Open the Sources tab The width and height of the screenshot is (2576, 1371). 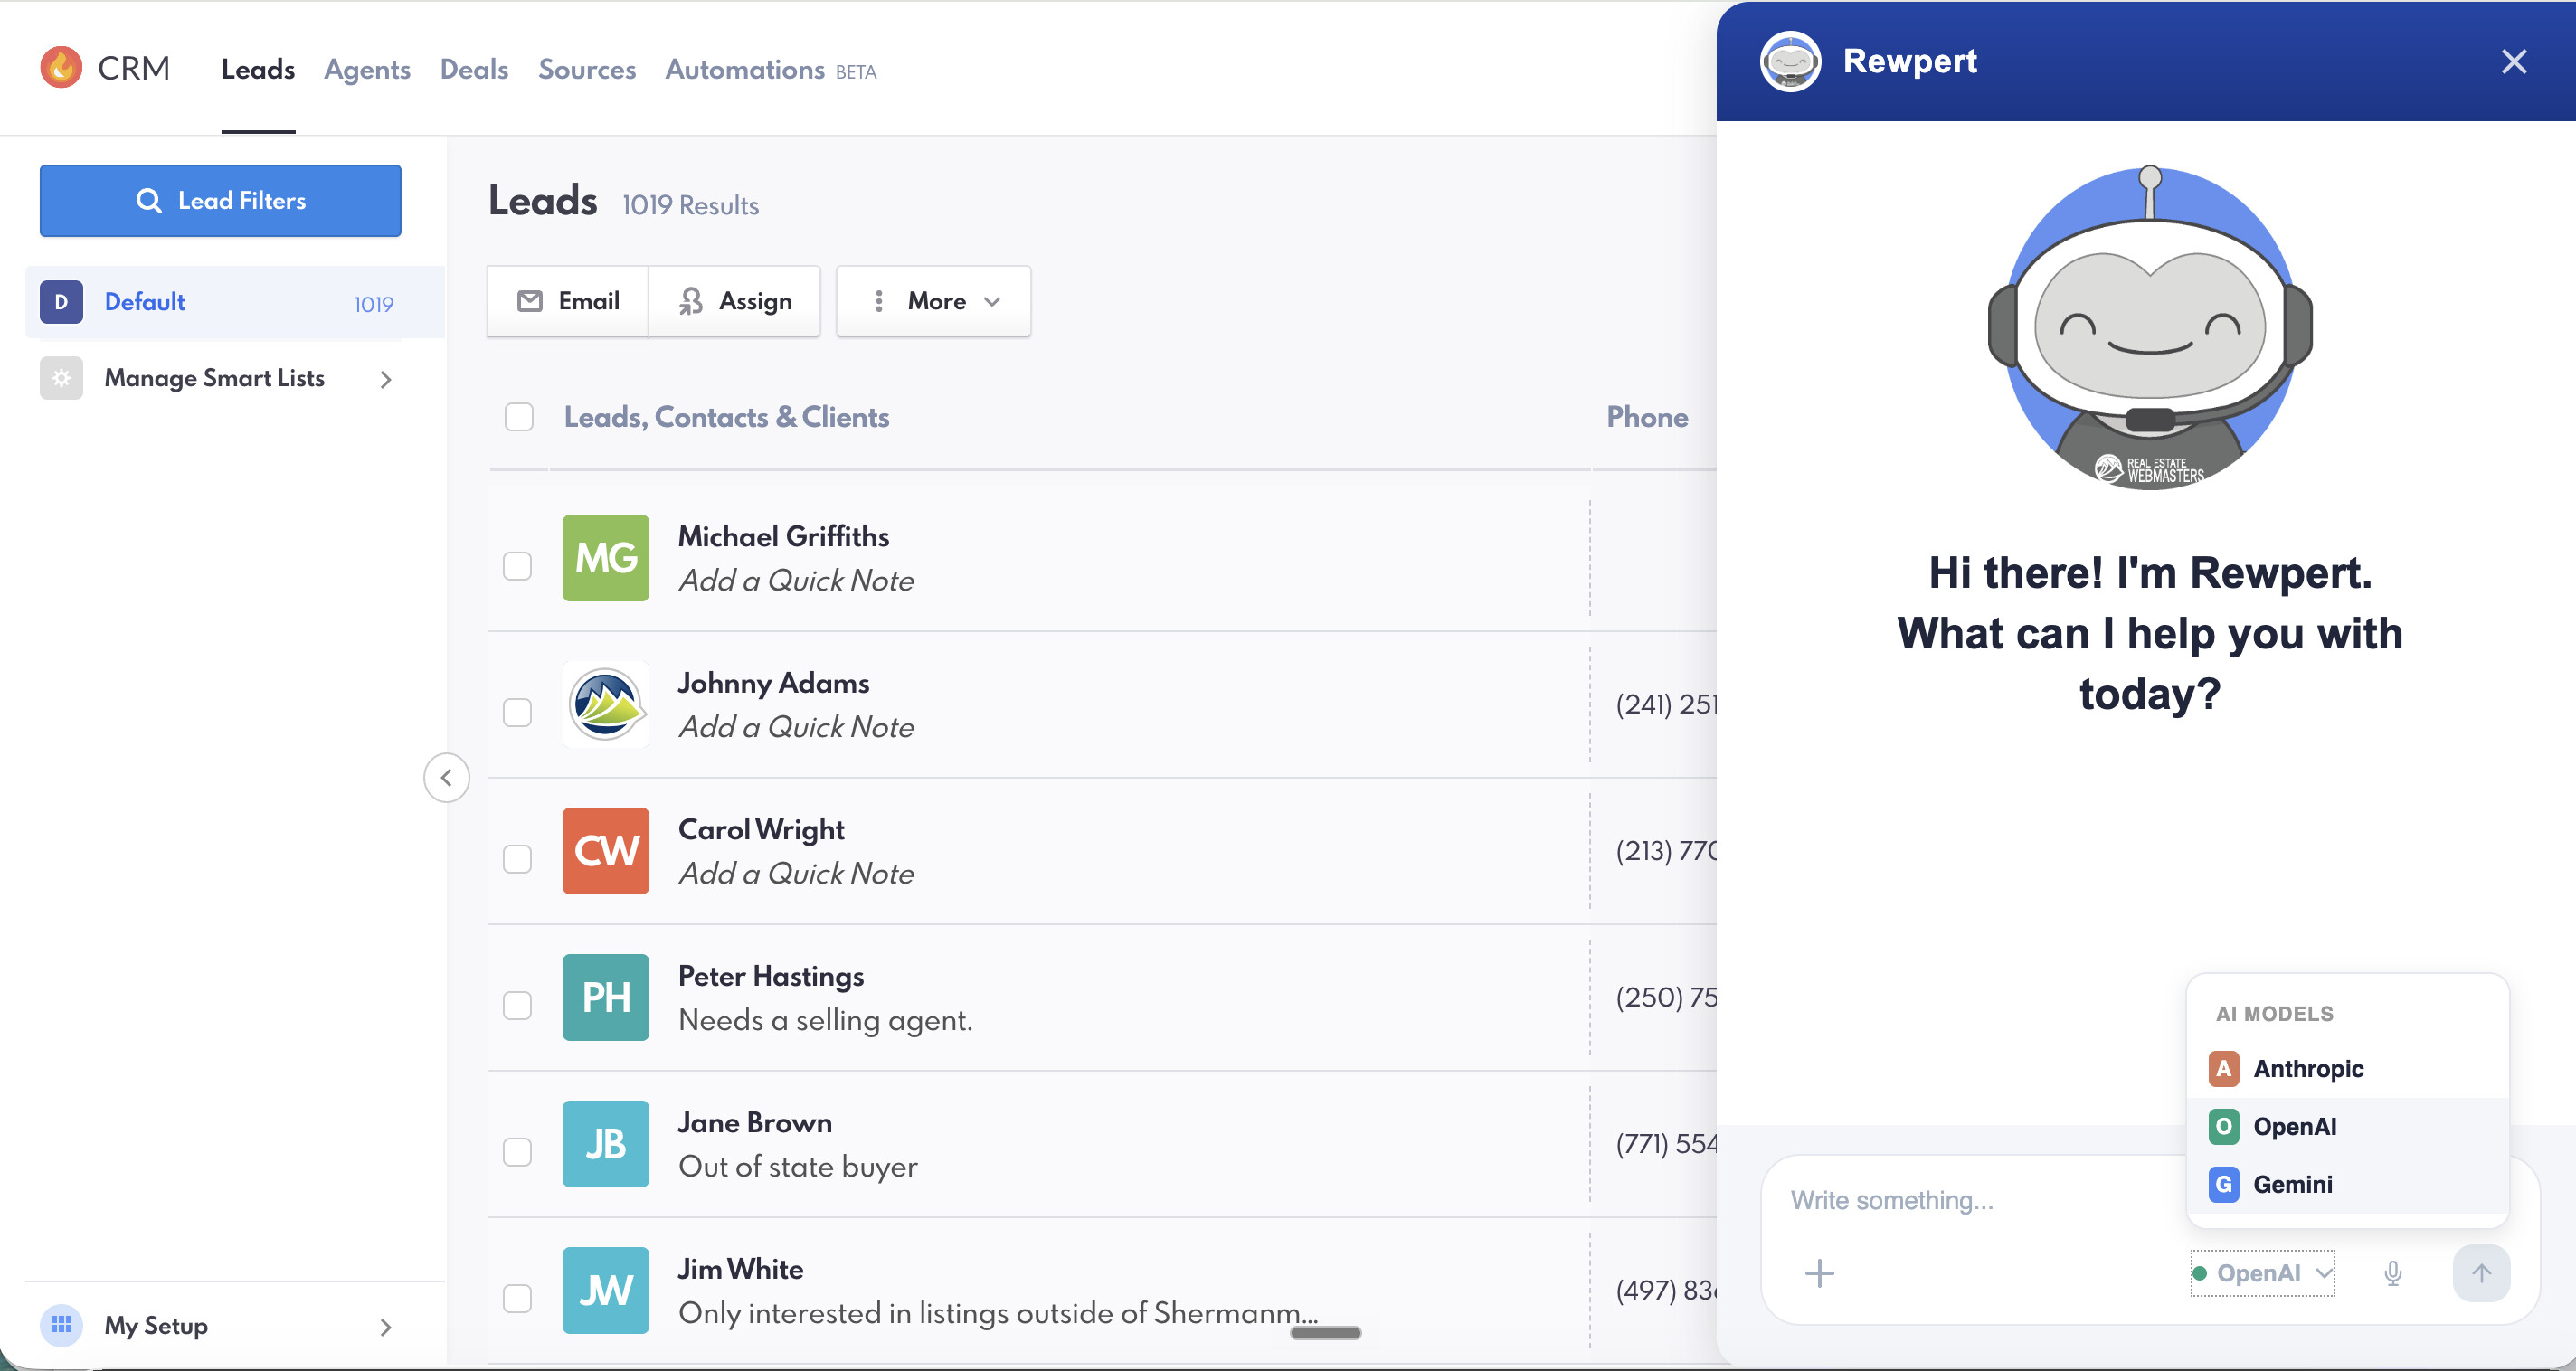587,69
